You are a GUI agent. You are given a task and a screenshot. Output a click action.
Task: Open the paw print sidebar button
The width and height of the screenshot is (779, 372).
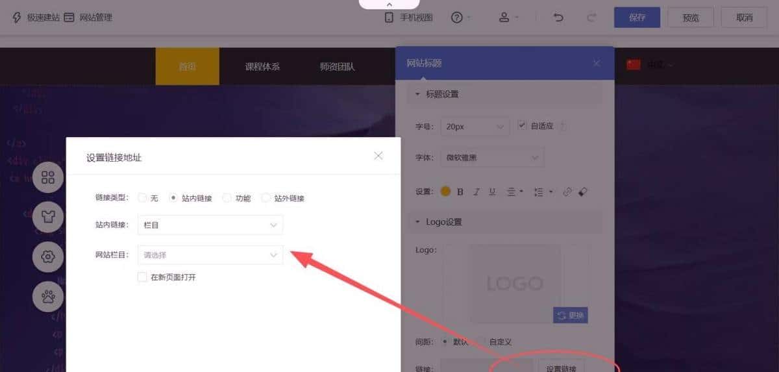tap(48, 297)
